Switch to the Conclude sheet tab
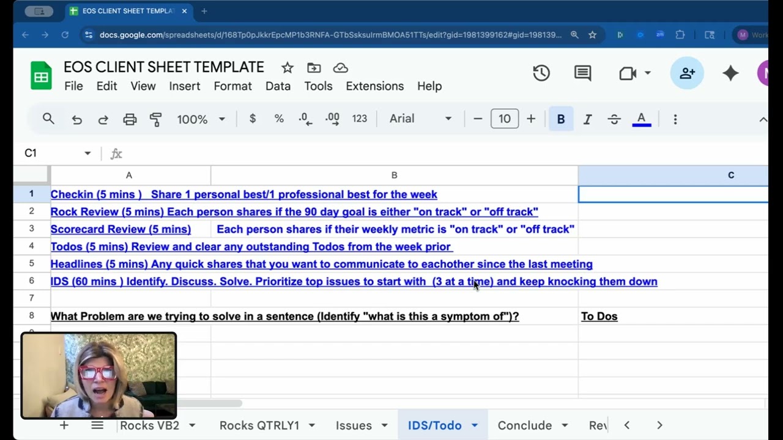This screenshot has height=440, width=783. click(525, 425)
